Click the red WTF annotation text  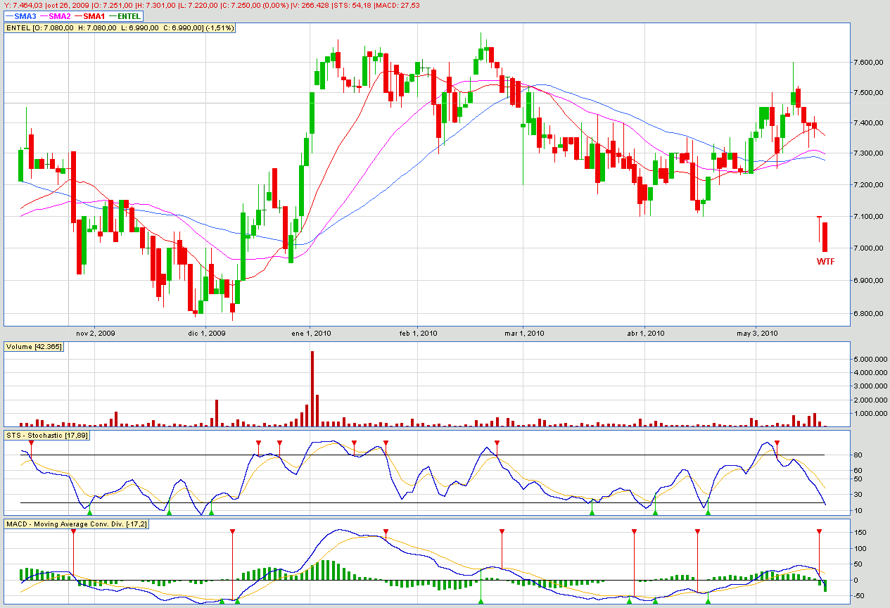[825, 261]
